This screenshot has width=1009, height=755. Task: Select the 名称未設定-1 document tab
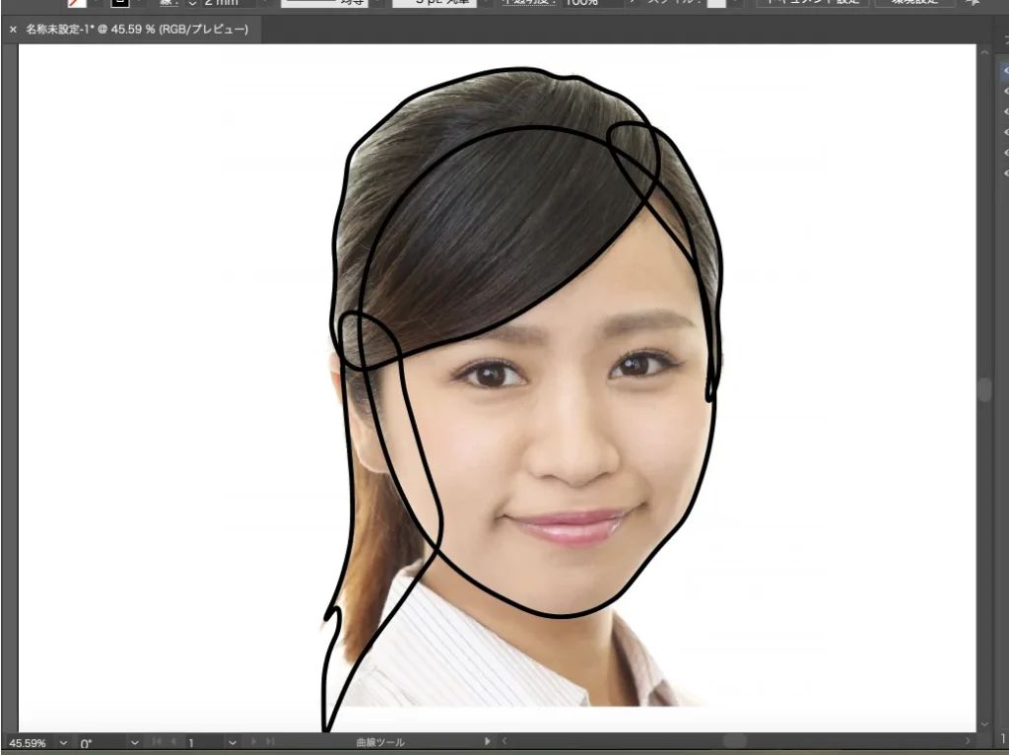[136, 30]
